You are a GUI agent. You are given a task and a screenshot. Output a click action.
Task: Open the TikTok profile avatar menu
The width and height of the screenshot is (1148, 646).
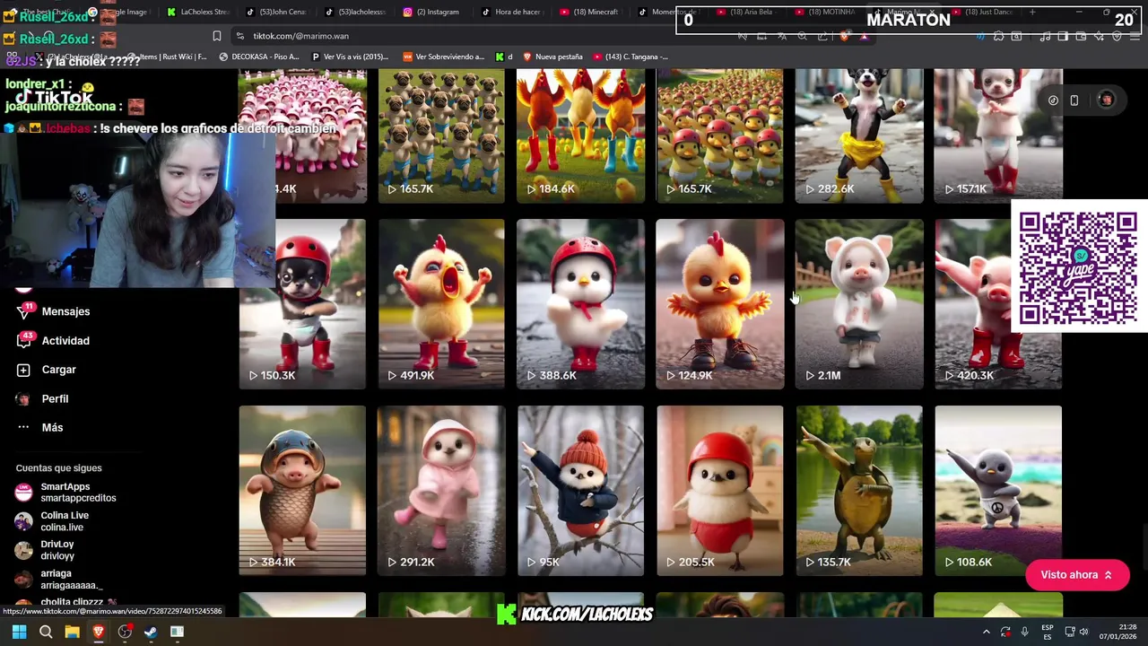coord(1106,100)
